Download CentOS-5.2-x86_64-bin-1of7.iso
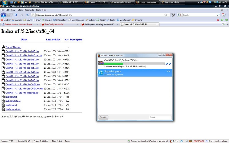 click(x=22, y=51)
